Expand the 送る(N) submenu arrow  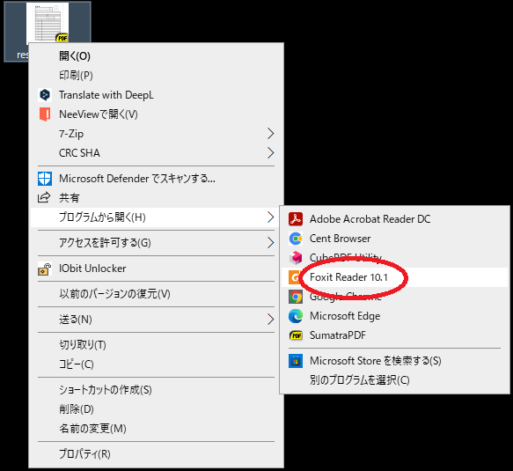click(x=270, y=319)
